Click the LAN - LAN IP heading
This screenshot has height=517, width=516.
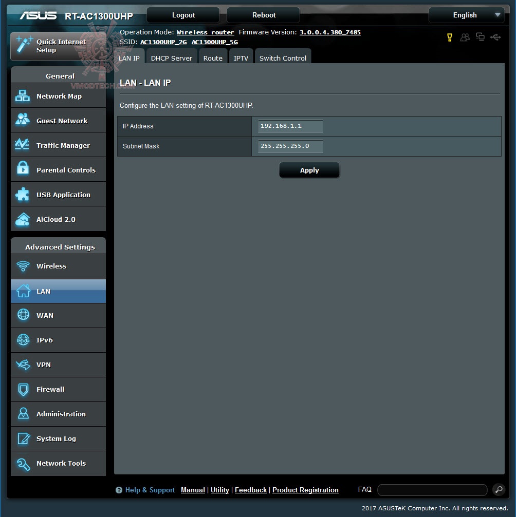[145, 83]
